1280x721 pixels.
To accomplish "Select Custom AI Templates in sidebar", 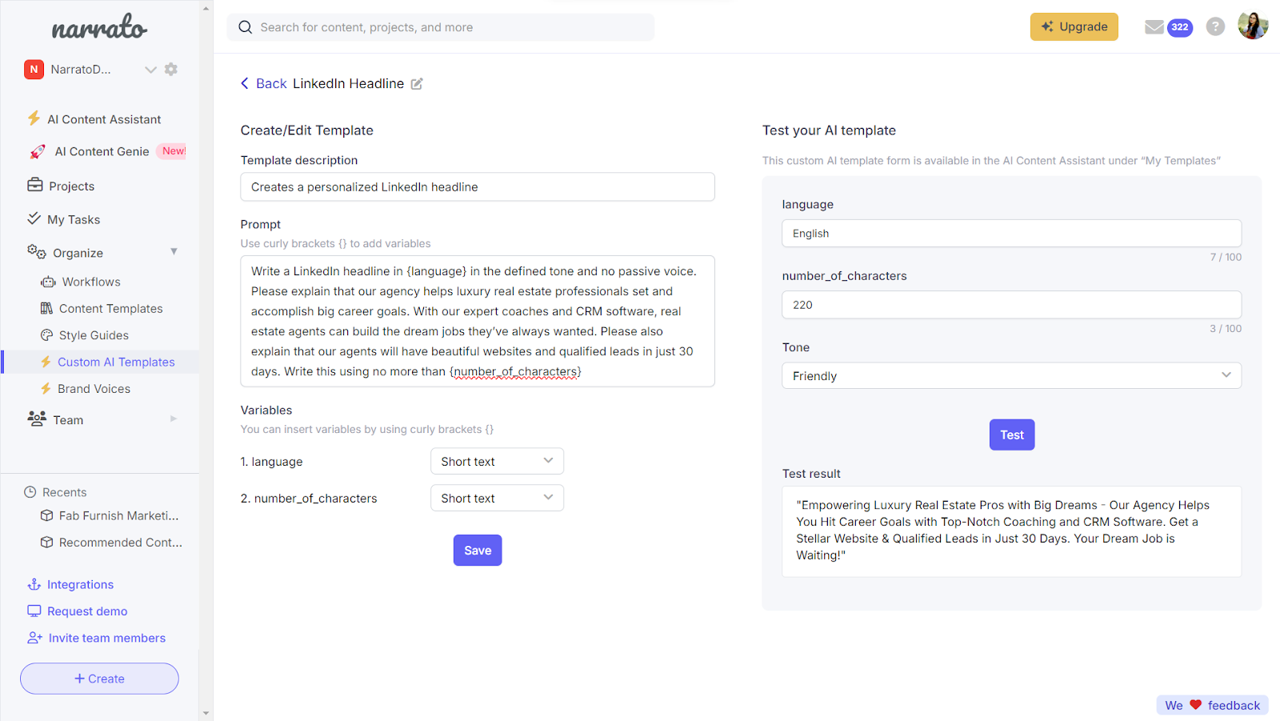I will click(x=116, y=362).
